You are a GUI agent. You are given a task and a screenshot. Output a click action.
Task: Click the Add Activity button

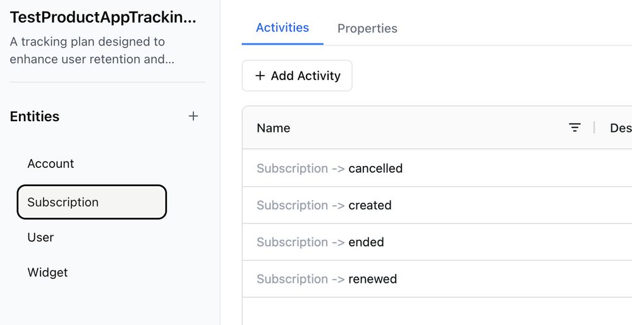click(x=297, y=76)
